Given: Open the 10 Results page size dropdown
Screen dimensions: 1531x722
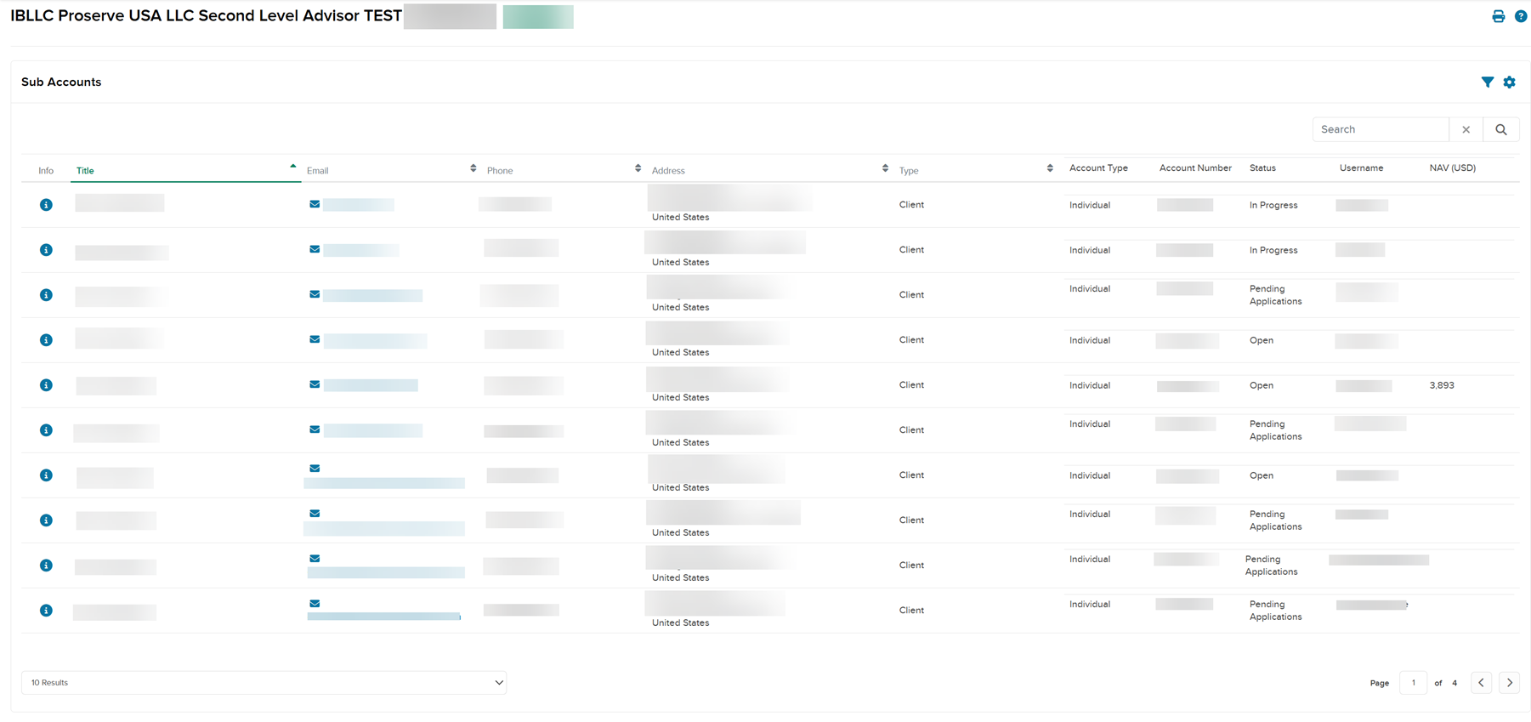Looking at the screenshot, I should point(264,683).
